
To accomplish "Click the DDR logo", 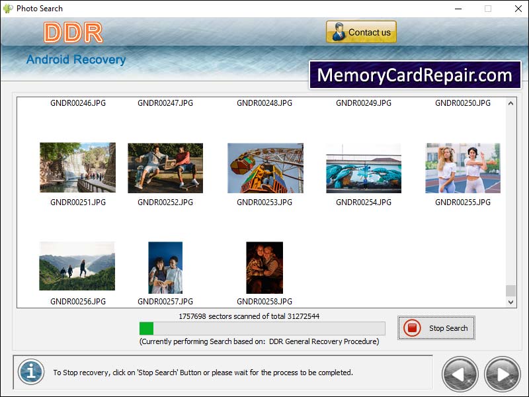I will [73, 32].
